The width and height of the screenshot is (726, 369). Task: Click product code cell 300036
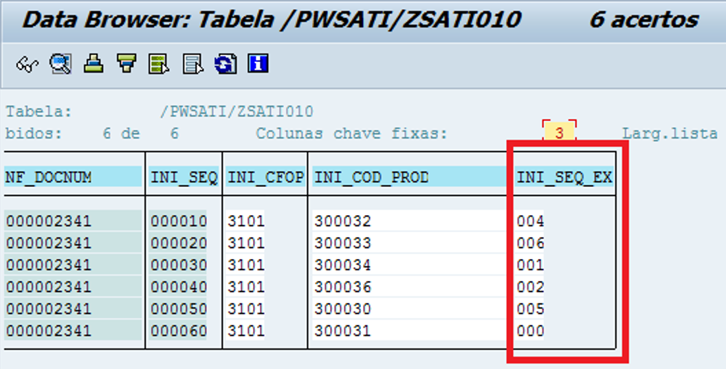[x=343, y=287]
